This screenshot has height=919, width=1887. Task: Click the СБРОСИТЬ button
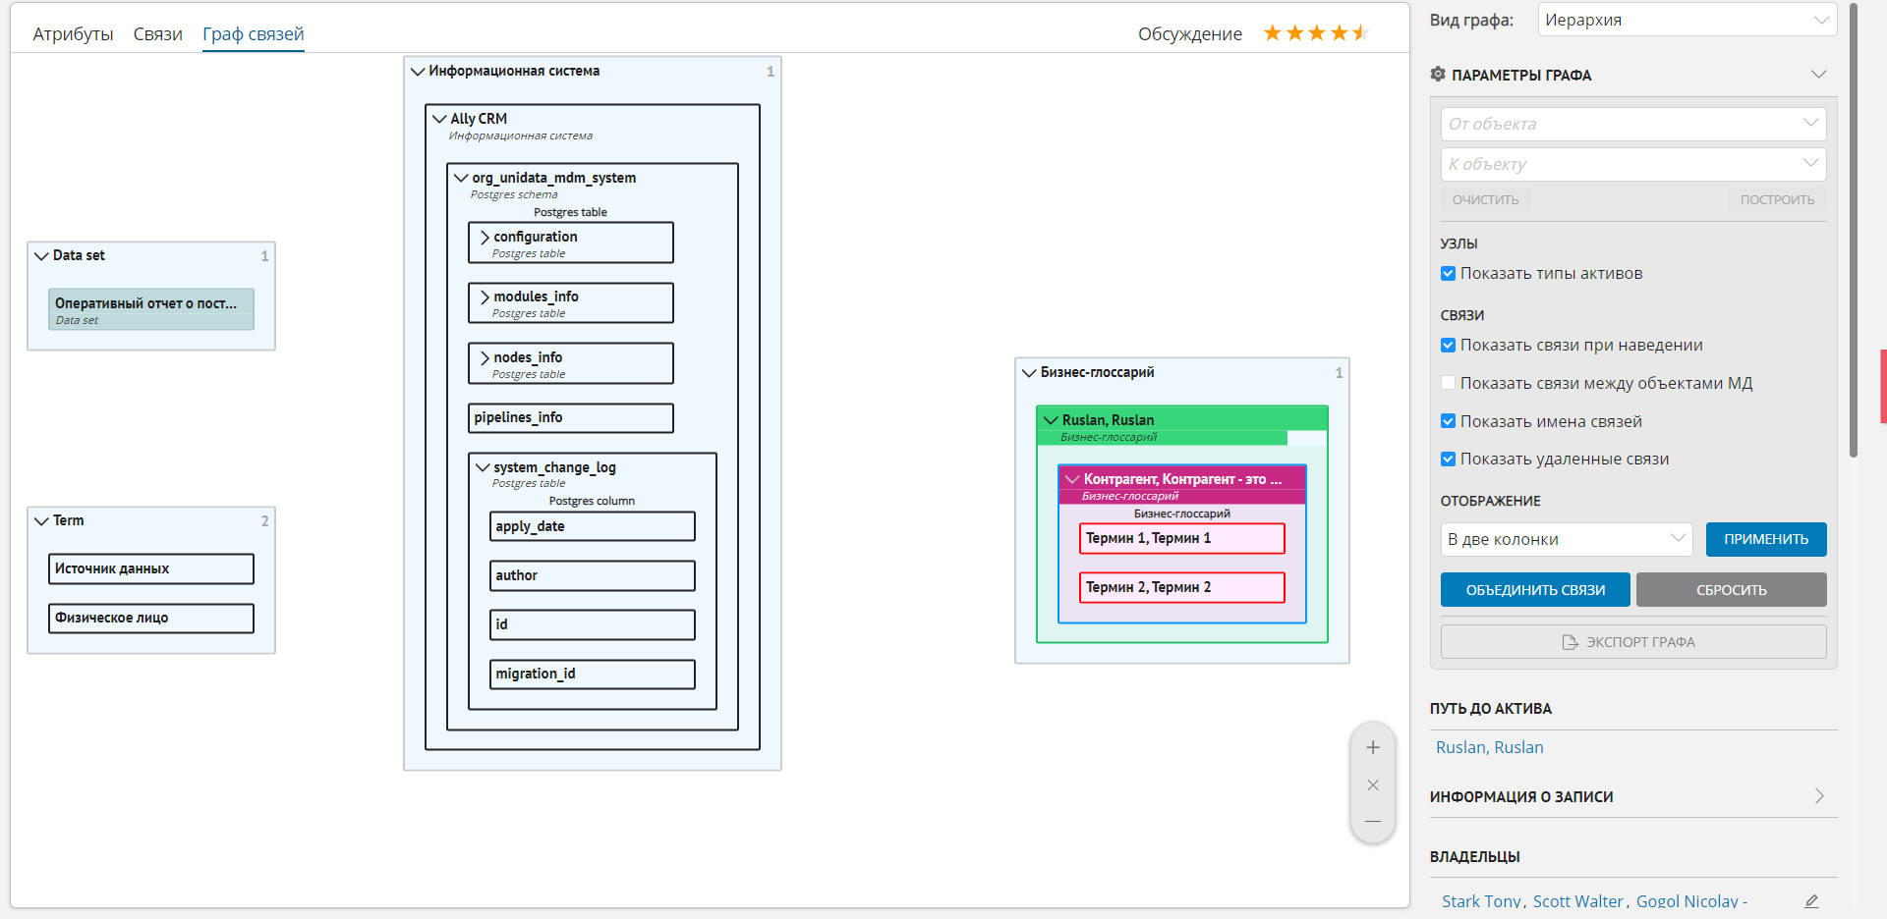click(1732, 589)
